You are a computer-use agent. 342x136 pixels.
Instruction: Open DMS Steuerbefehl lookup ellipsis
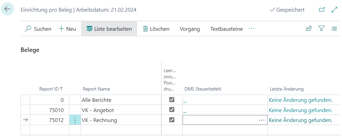[262, 120]
